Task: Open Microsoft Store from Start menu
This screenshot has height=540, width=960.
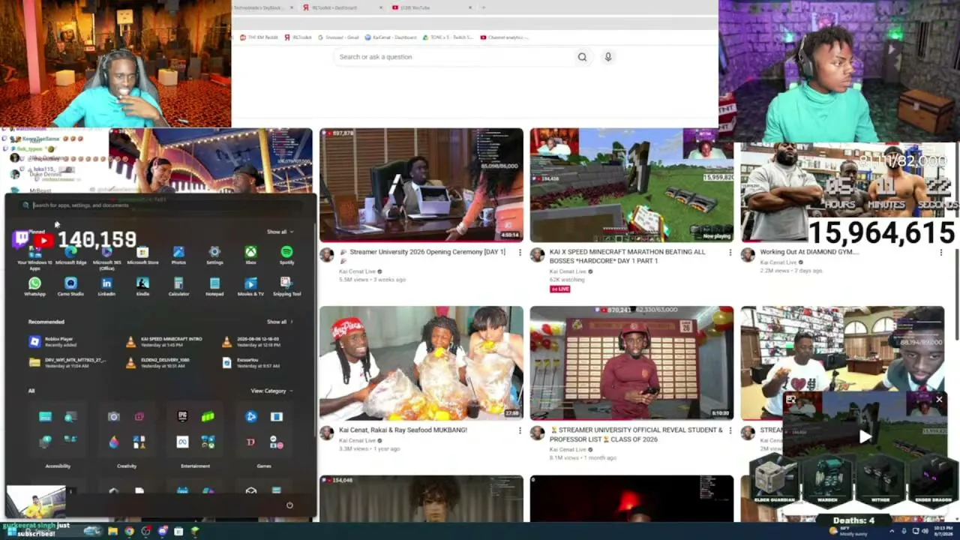Action: [x=142, y=255]
